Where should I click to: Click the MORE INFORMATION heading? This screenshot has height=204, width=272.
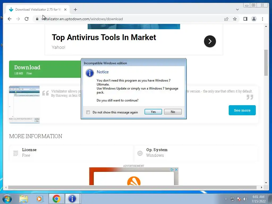[x=36, y=136]
